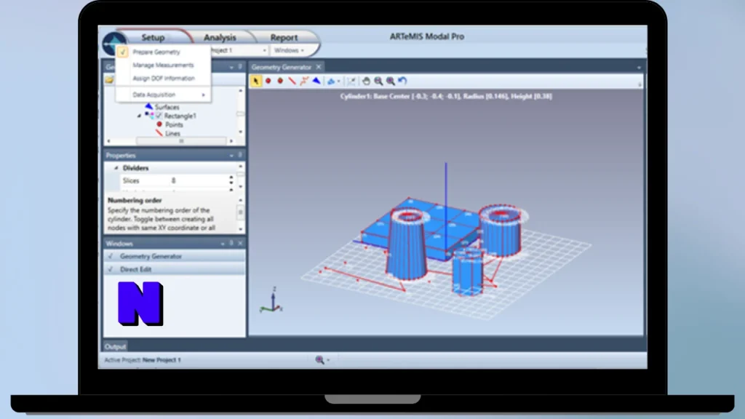Click geometry tree horizontal scrollbar thumb
Image resolution: width=745 pixels, height=419 pixels.
coord(181,141)
